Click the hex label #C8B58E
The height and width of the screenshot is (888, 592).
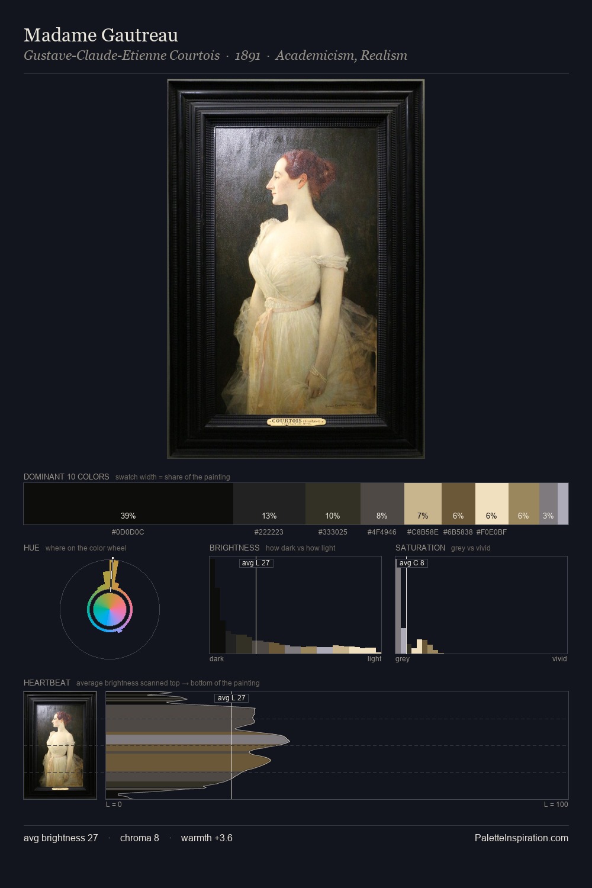[x=423, y=532]
